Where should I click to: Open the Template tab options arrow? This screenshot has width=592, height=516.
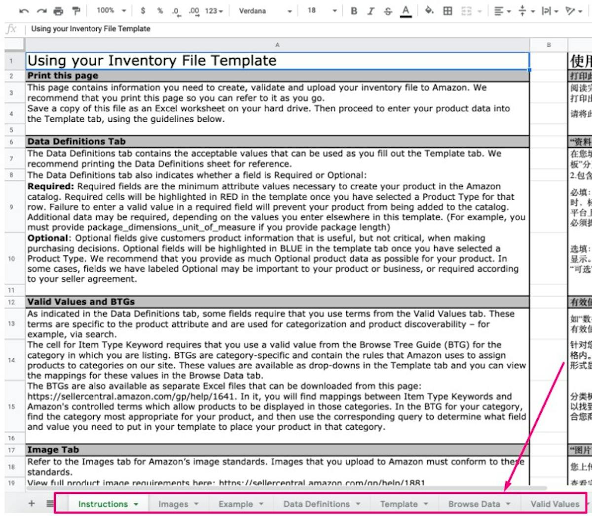click(425, 504)
